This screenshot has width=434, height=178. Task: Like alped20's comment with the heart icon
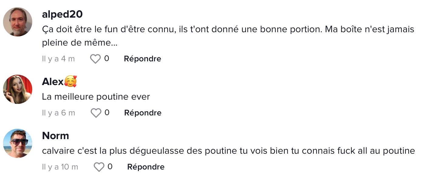pyautogui.click(x=95, y=59)
